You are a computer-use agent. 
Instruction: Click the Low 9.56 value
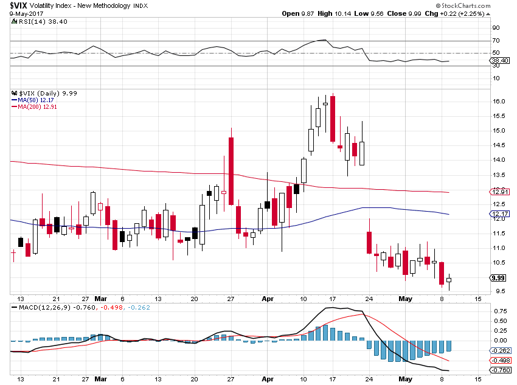pyautogui.click(x=369, y=13)
